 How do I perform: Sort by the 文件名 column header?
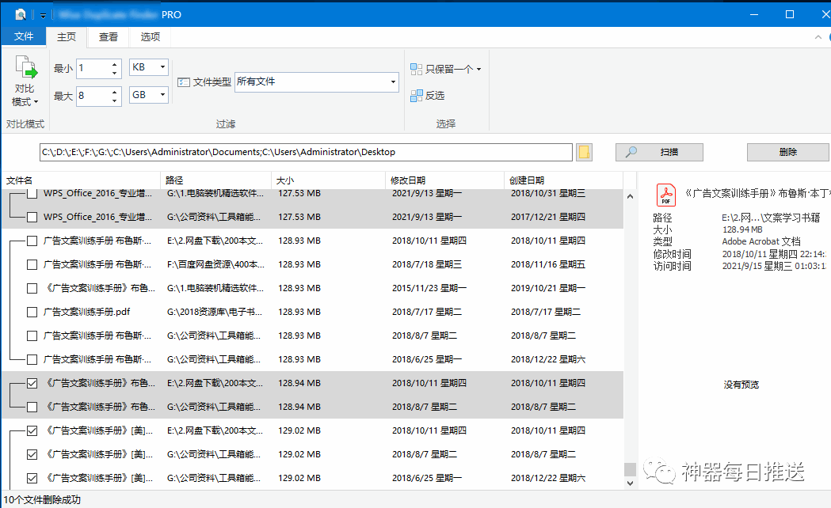point(81,180)
